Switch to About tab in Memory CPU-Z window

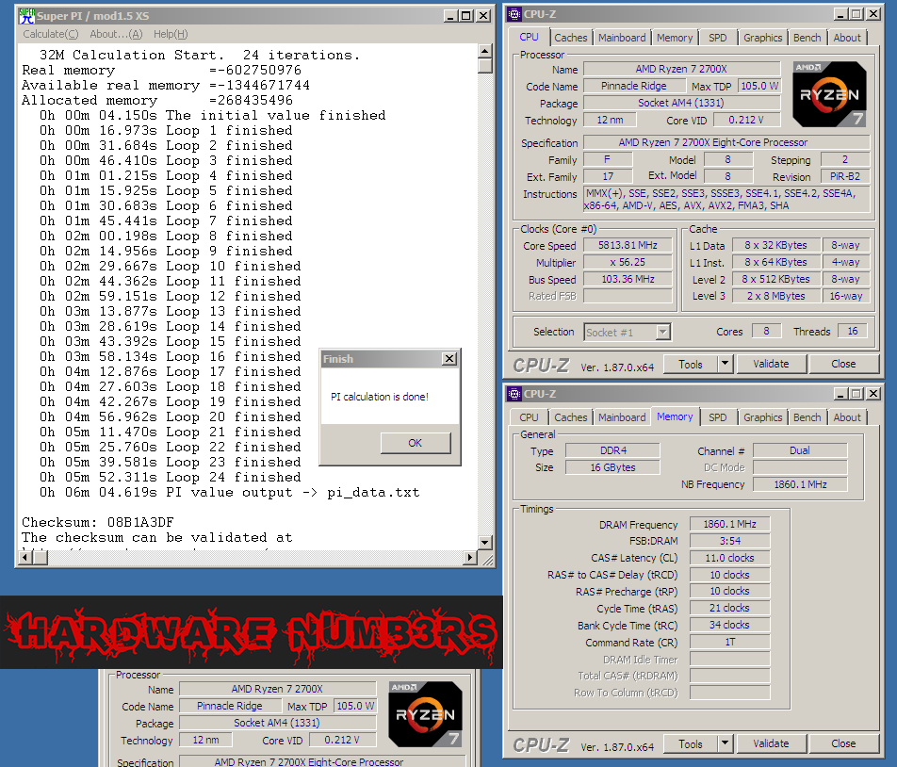click(x=847, y=417)
